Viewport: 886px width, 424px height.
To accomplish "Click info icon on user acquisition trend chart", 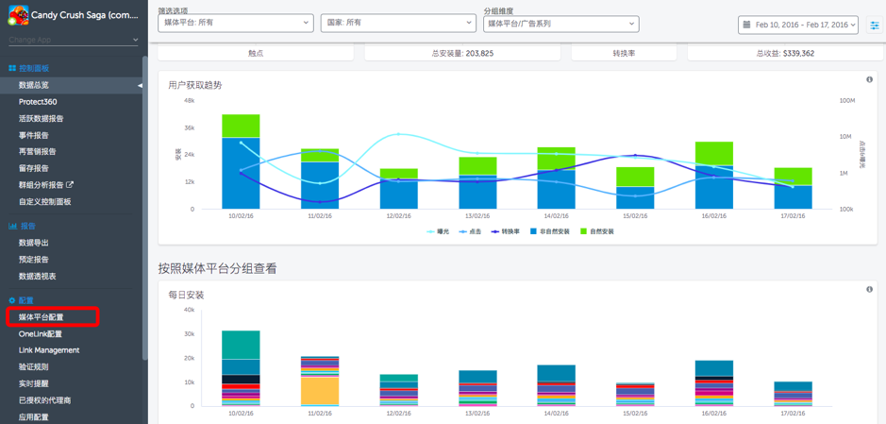I will (870, 79).
